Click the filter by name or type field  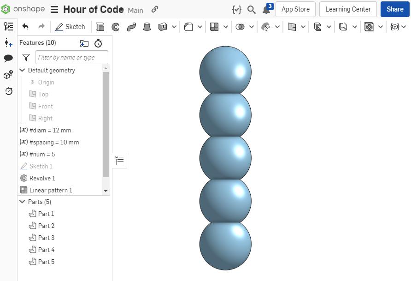point(71,57)
